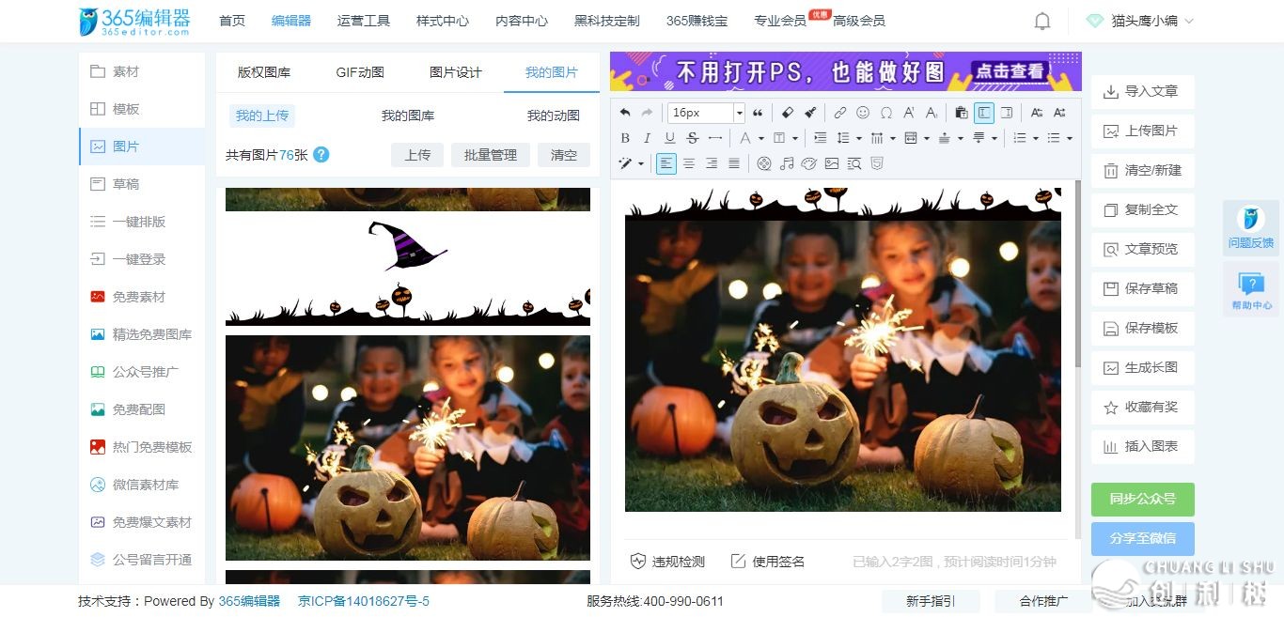The image size is (1284, 617).
Task: Justify the text alignment
Action: (x=734, y=163)
